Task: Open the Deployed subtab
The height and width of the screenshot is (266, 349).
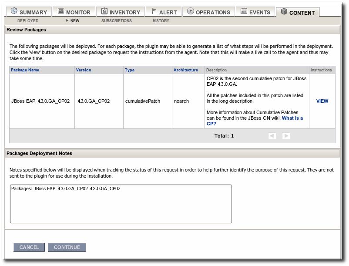Action: (28, 21)
